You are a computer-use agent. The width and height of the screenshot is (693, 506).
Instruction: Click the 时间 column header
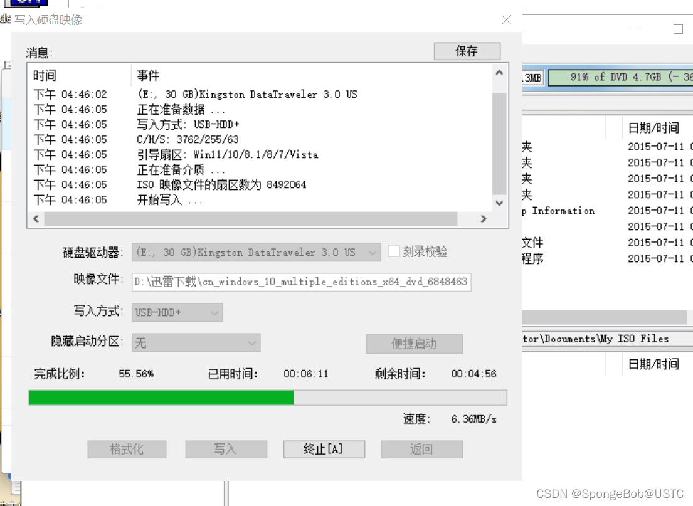80,75
